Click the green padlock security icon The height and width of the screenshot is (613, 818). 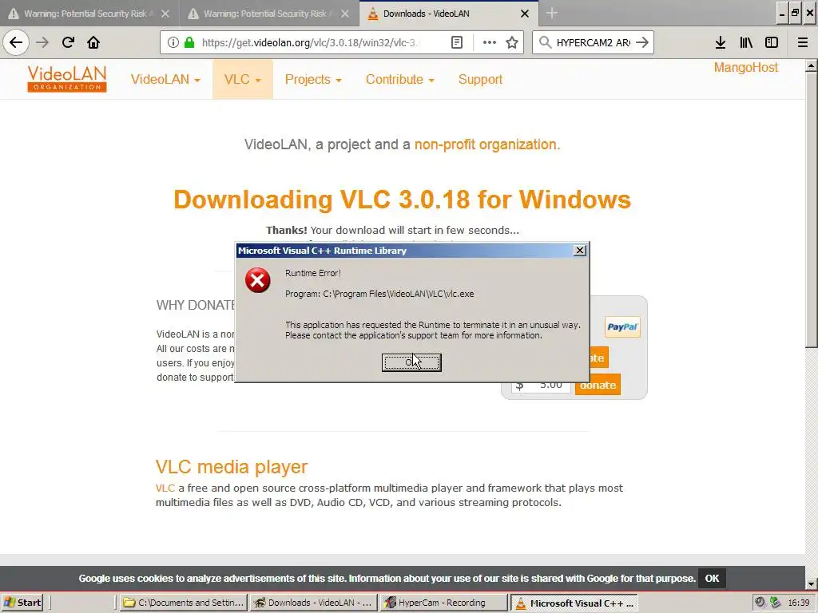pyautogui.click(x=189, y=42)
